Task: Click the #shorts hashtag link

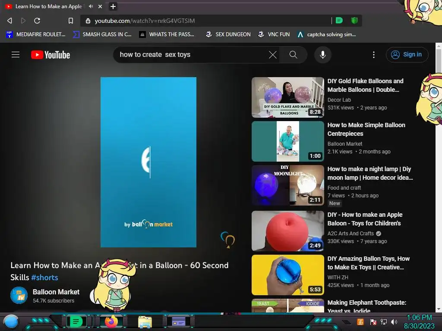Action: (44, 278)
